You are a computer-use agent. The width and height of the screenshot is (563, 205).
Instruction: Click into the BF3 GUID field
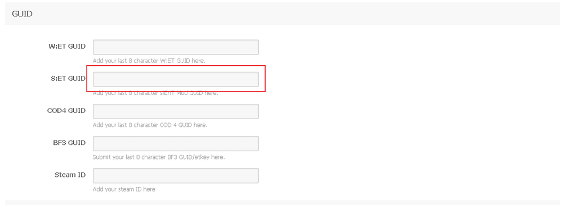[176, 143]
